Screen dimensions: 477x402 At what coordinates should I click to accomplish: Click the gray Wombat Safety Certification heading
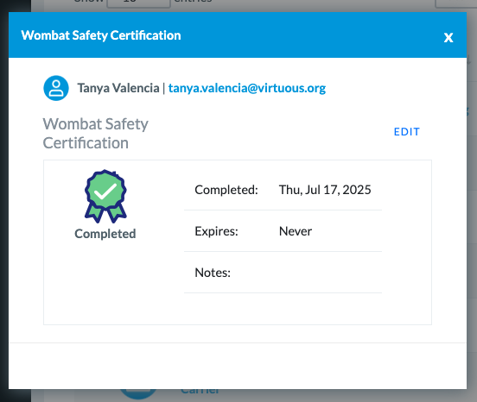click(96, 134)
